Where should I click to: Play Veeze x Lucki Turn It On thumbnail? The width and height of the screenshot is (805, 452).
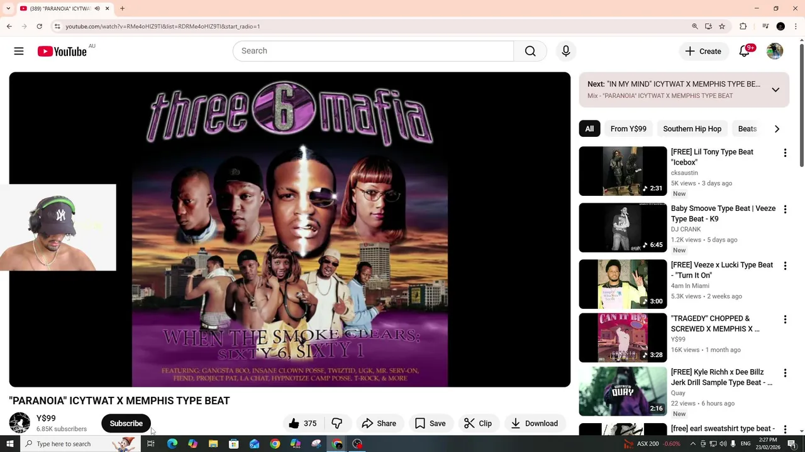tap(623, 284)
